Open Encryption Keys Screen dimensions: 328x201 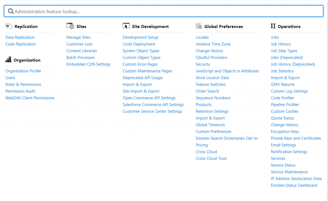point(285,131)
